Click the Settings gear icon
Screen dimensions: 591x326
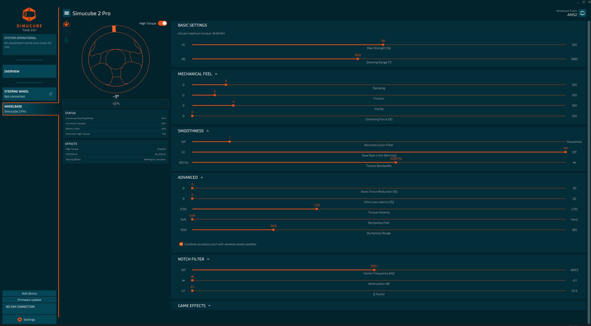pyautogui.click(x=20, y=320)
